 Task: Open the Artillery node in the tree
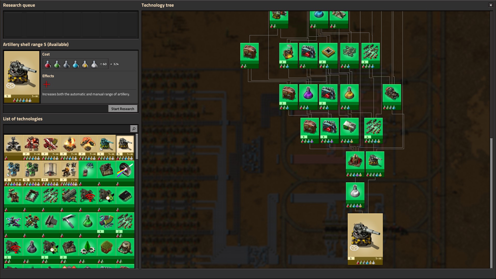(375, 164)
